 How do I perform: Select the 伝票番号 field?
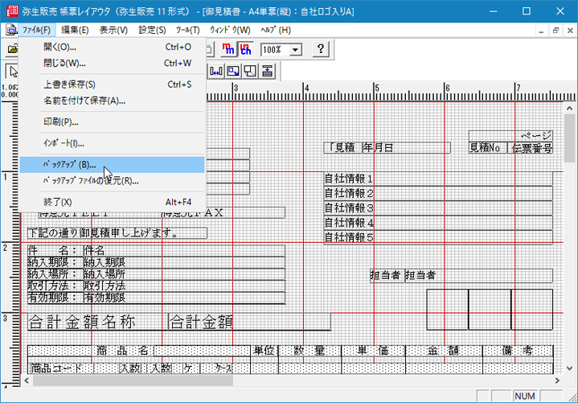(x=531, y=148)
